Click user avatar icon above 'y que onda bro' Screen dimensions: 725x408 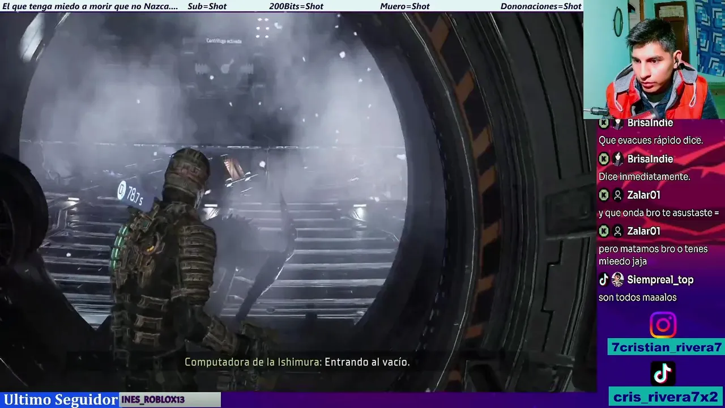click(x=618, y=195)
